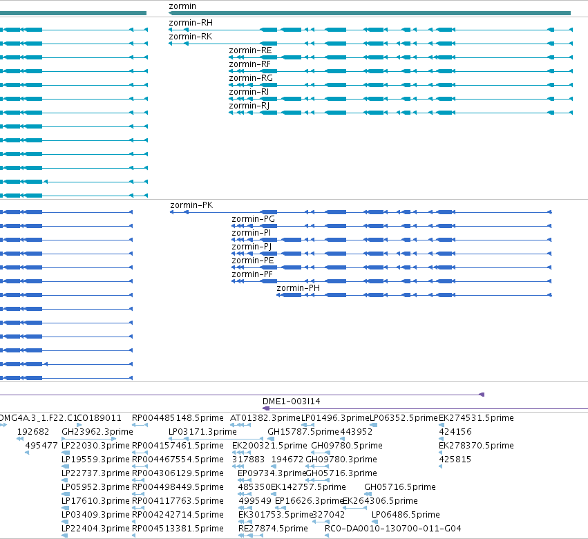Image resolution: width=588 pixels, height=539 pixels.
Task: Click the GH09780.3prime EST label
Action: 341,460
